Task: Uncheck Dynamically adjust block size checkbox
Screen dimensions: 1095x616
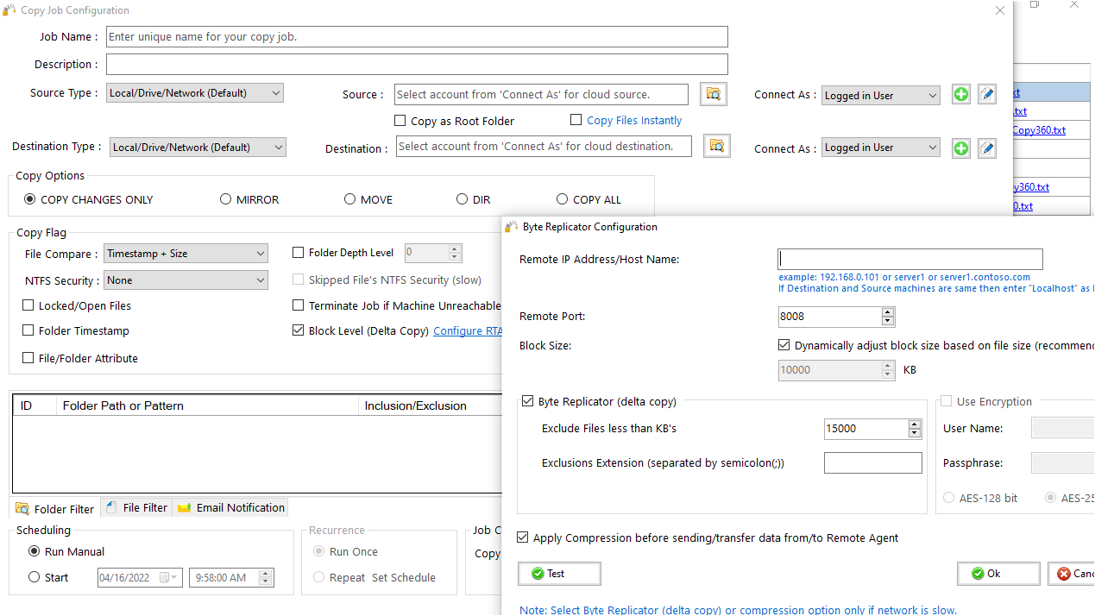Action: [784, 345]
